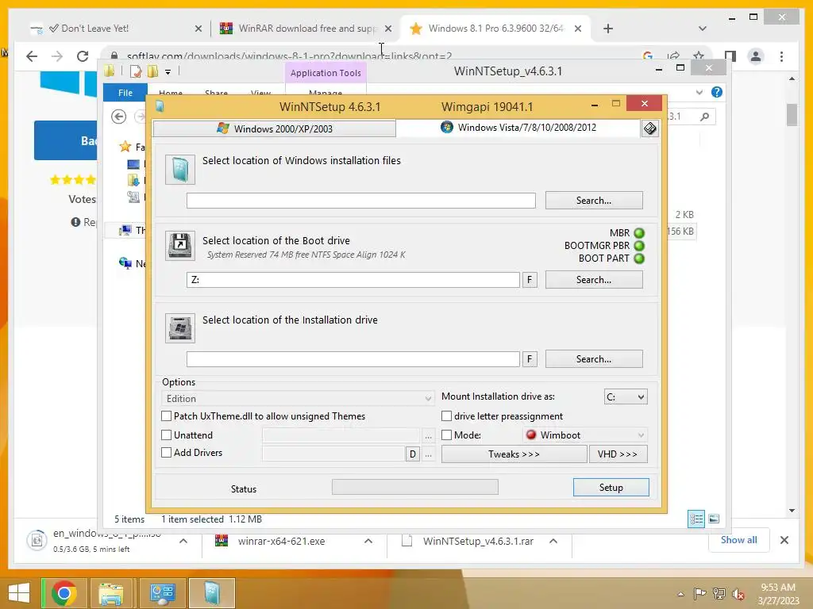Click the BOOTMGR PBR green status indicator
This screenshot has height=609, width=813.
coord(639,246)
